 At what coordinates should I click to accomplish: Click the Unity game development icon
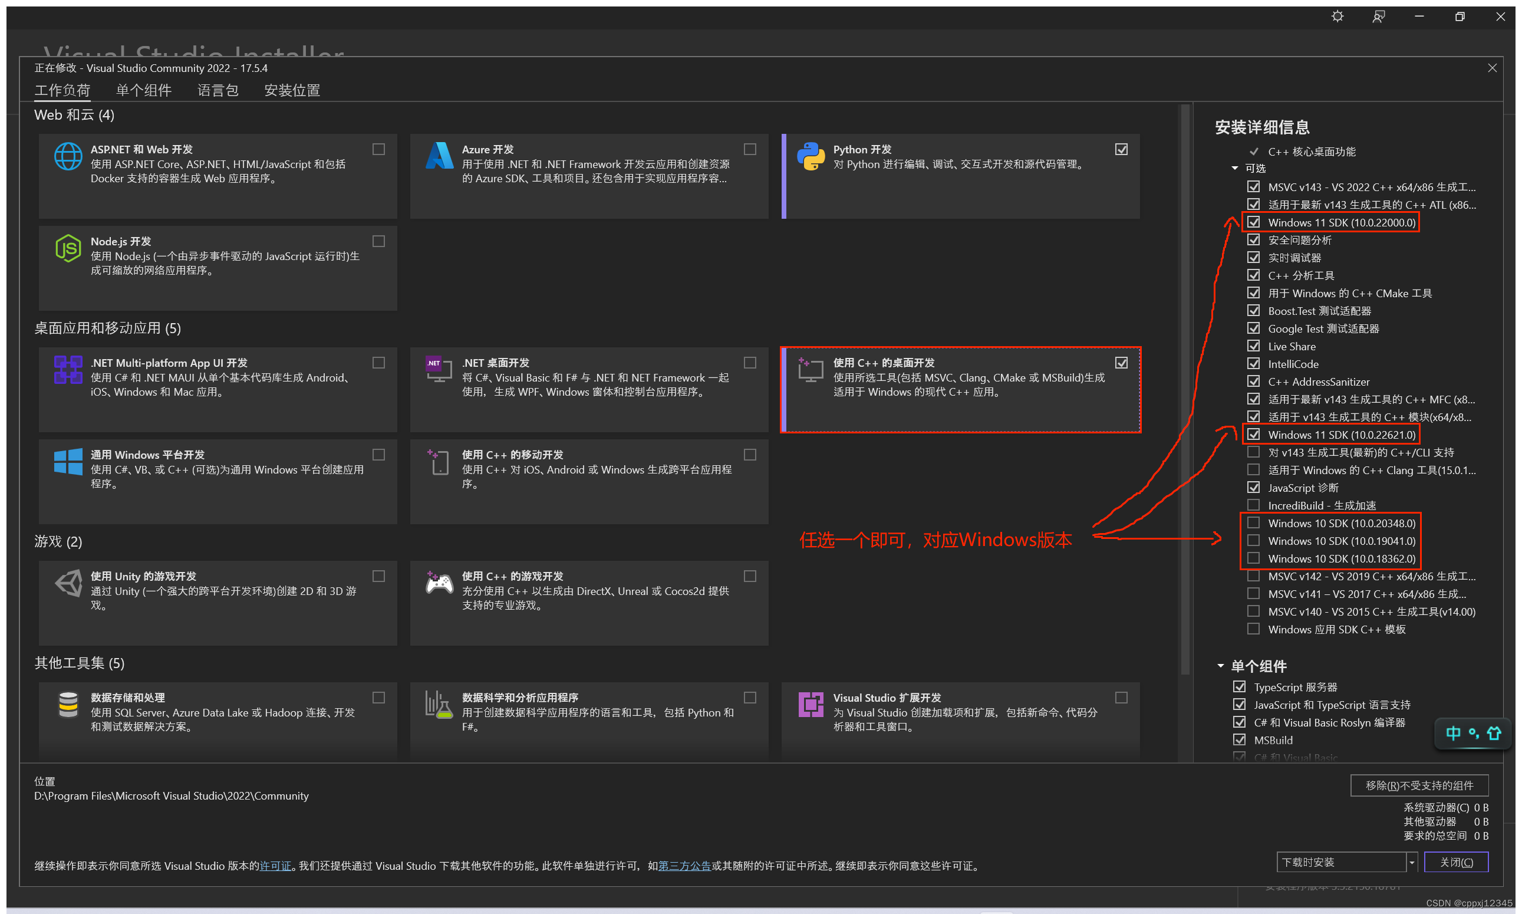(68, 583)
